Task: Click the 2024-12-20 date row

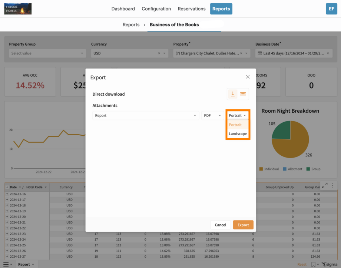Action: click(x=18, y=217)
